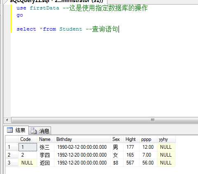Screen dimensions: 198x174
Task: Click the Code cell in row 1
Action: (x=28, y=147)
